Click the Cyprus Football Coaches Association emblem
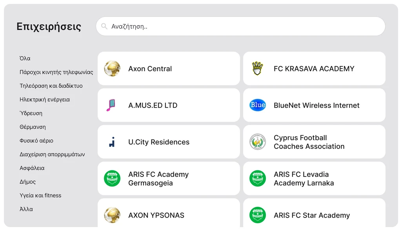This screenshot has width=402, height=231. click(258, 142)
